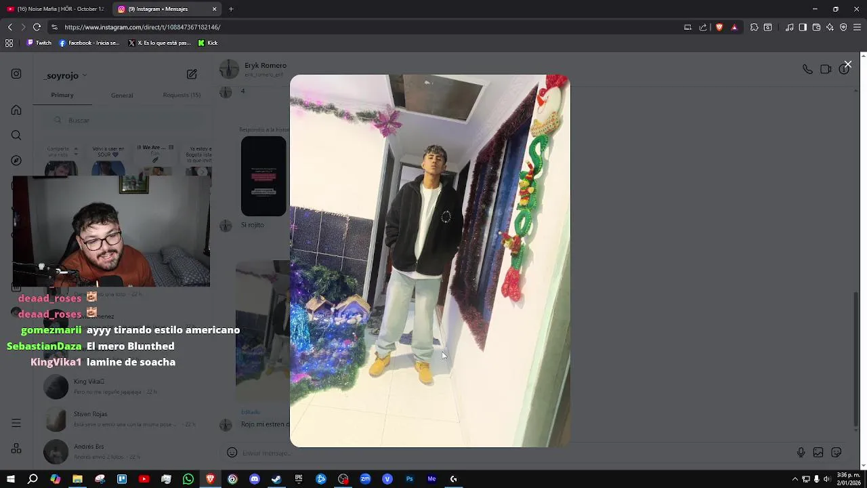
Task: Open the More hamburger menu in sidebar
Action: click(x=16, y=423)
